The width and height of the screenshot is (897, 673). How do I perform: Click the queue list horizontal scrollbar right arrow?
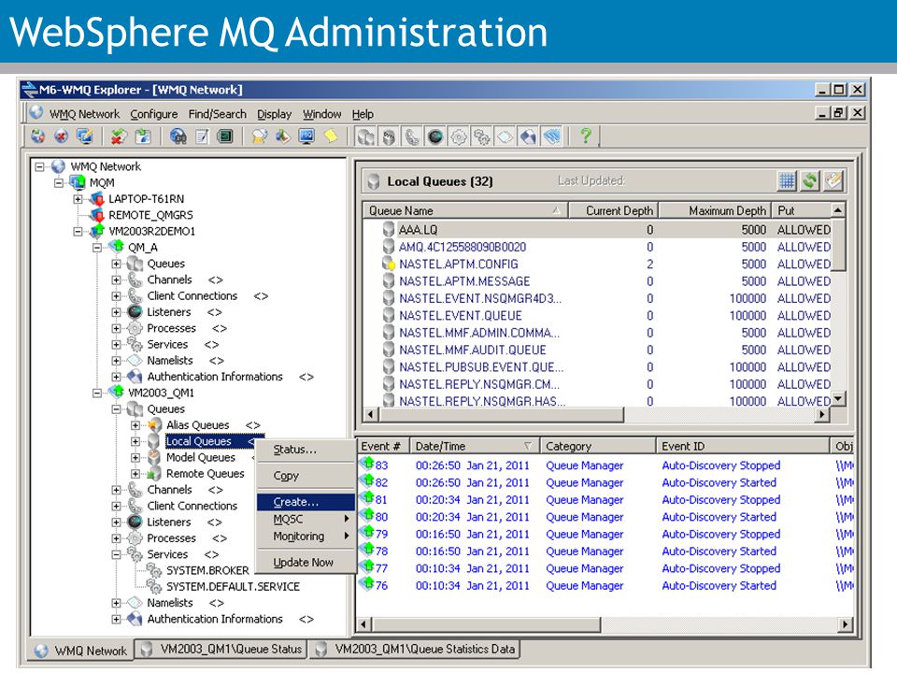coord(822,414)
